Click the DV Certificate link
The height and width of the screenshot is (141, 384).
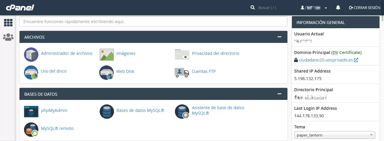point(346,52)
